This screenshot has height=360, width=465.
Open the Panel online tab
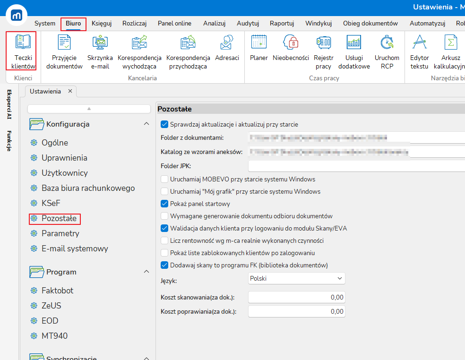coord(174,24)
